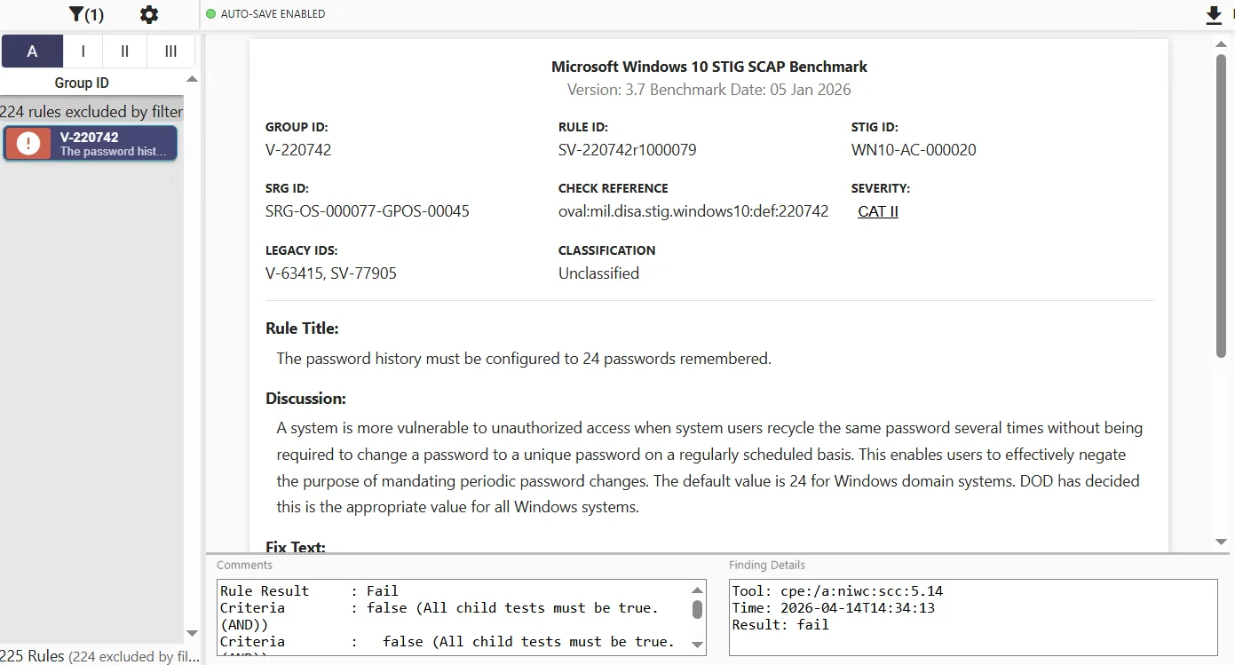Click the Comments box scroll up arrow
Screen dimensions: 1235x665
click(697, 590)
